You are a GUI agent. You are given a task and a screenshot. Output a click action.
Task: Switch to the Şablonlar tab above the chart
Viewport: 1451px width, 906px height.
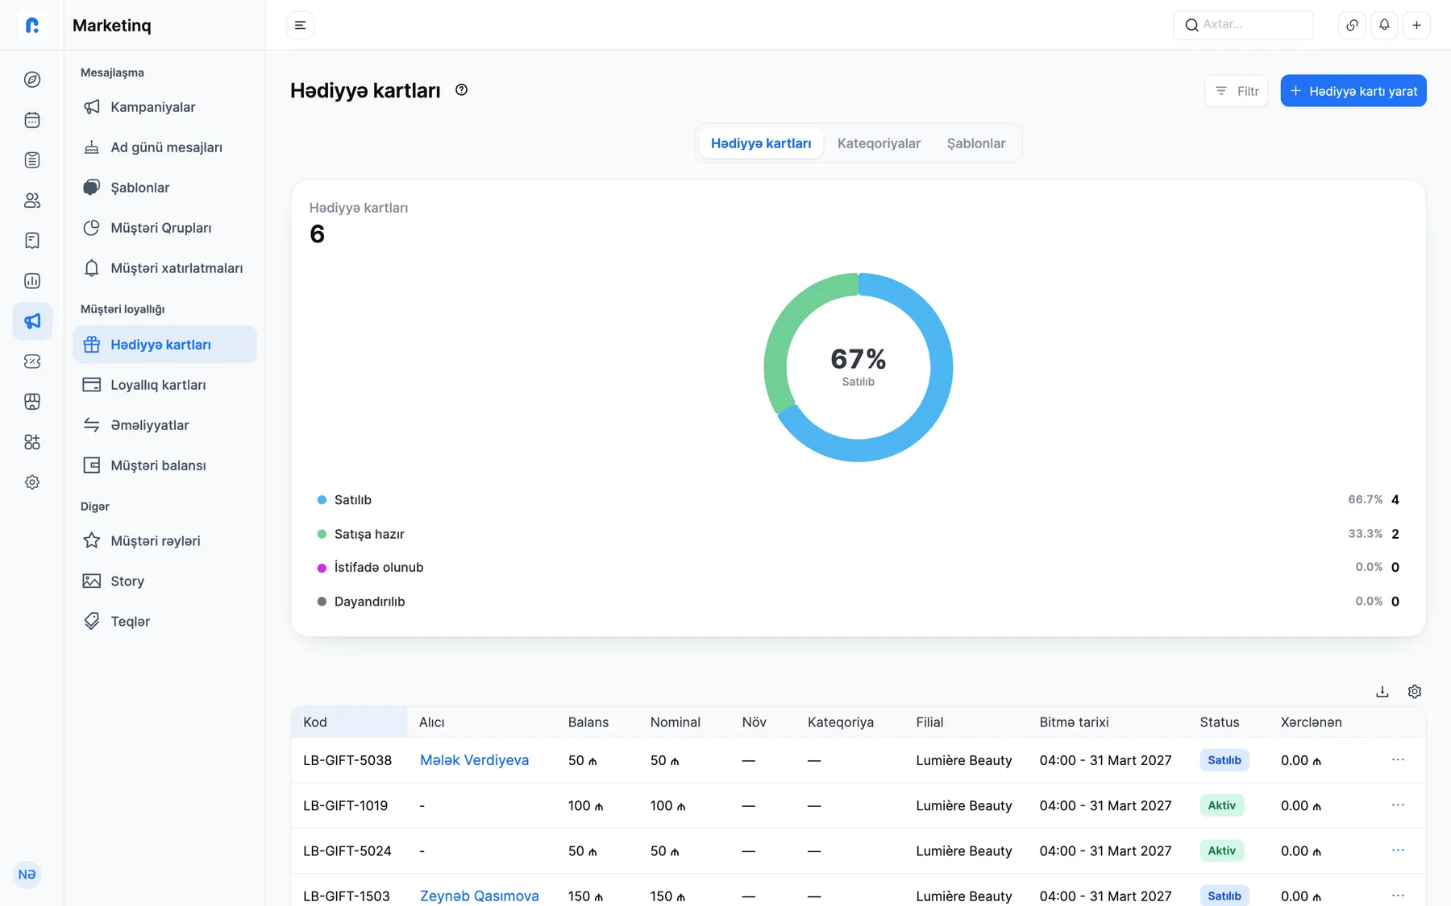(x=975, y=143)
